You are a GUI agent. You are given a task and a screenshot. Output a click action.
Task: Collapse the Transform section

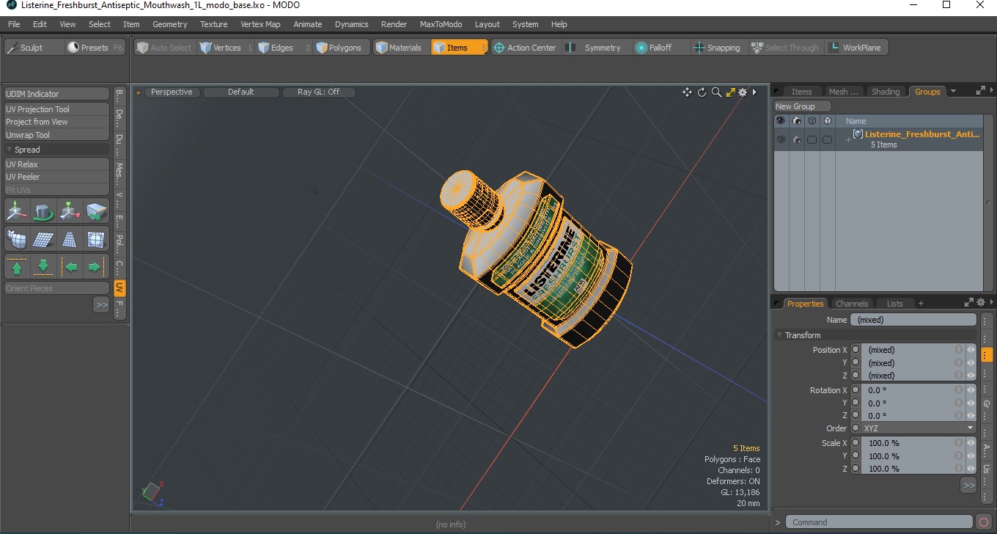(780, 335)
